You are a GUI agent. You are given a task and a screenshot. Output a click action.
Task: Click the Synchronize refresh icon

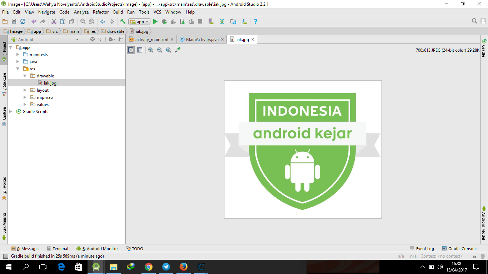point(23,21)
